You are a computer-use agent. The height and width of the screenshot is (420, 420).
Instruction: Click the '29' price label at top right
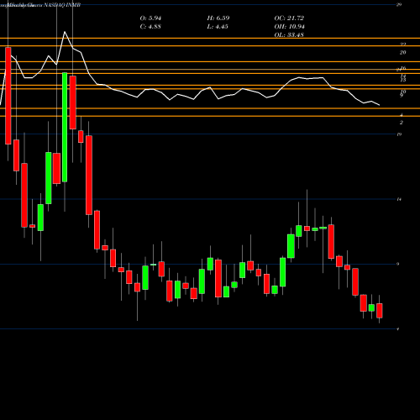click(399, 4)
